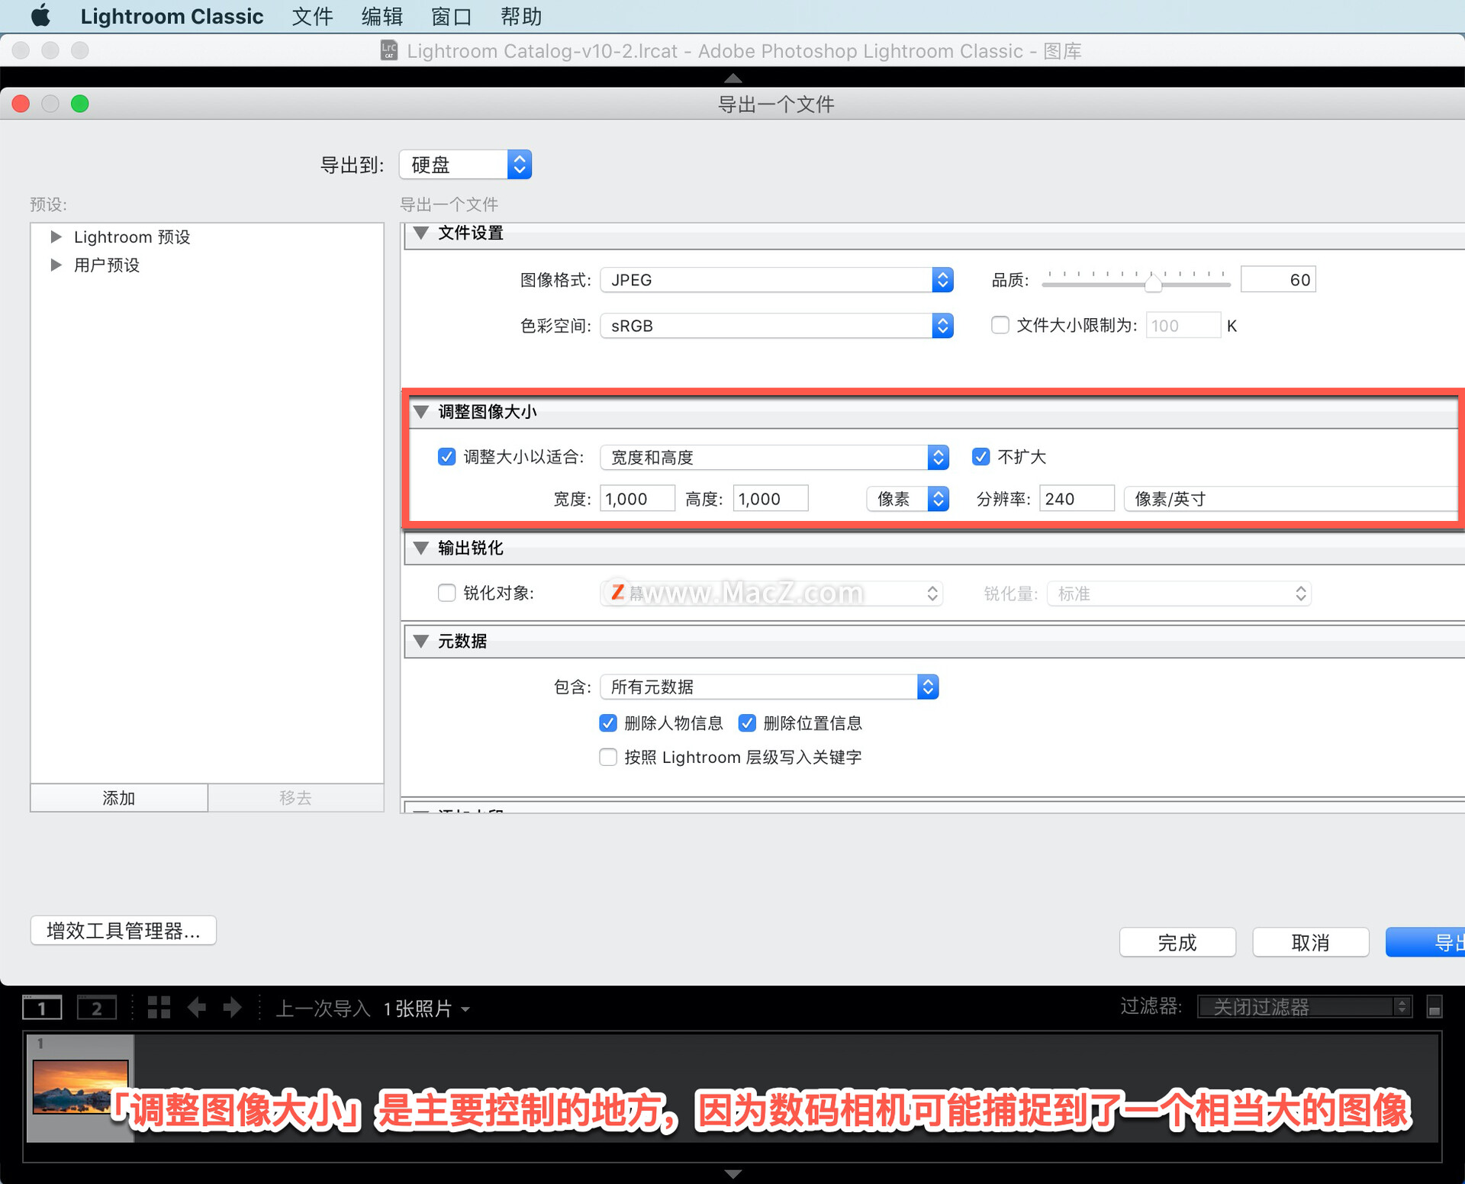Click the go back arrow in filmstrip
This screenshot has width=1465, height=1184.
coord(197,1008)
